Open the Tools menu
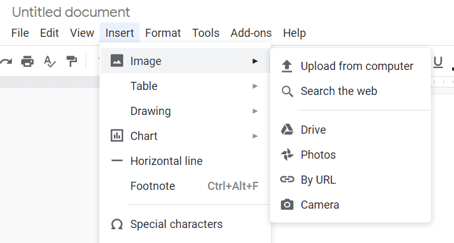 click(x=206, y=33)
